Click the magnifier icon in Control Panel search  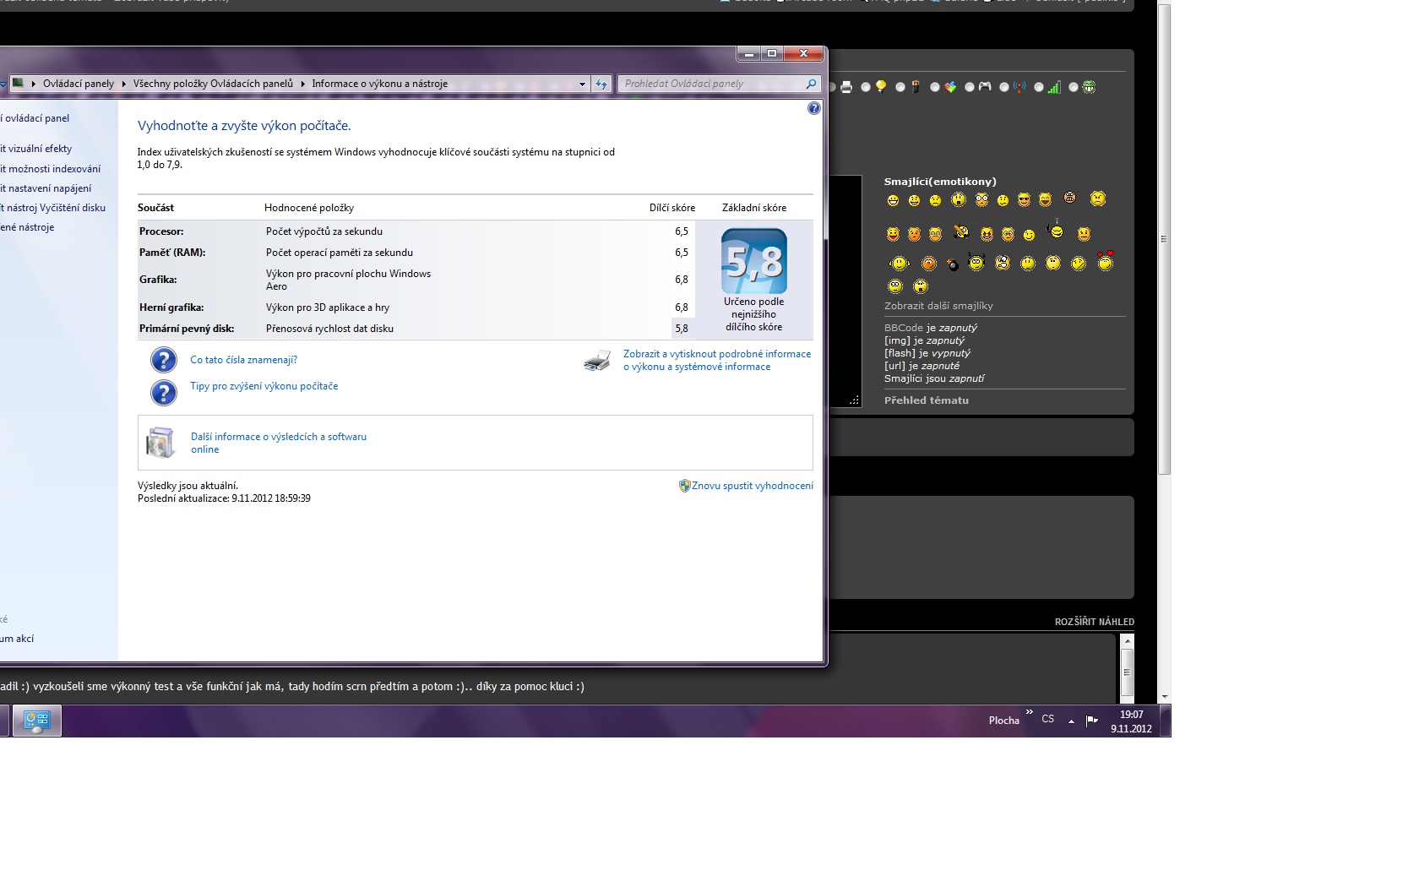click(x=811, y=84)
